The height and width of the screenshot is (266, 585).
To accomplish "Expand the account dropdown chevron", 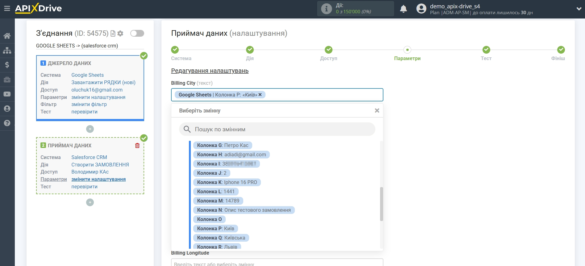I will tap(579, 9).
